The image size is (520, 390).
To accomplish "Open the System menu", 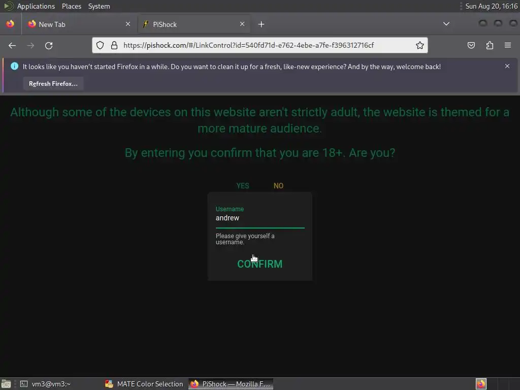I will tap(99, 6).
